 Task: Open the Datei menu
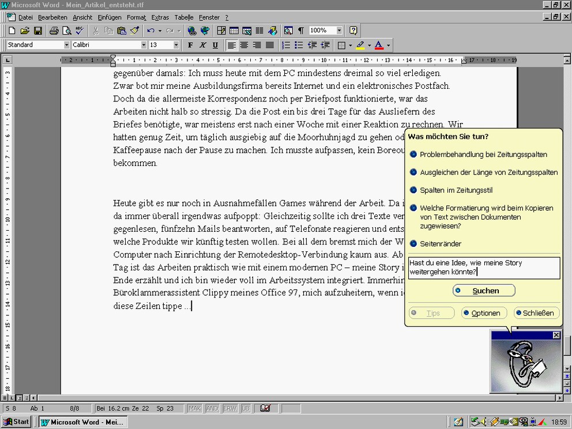[x=25, y=17]
